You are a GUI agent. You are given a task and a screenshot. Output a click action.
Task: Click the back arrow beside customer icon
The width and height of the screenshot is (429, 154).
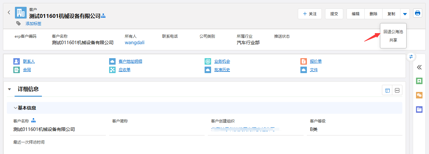[x=9, y=13]
